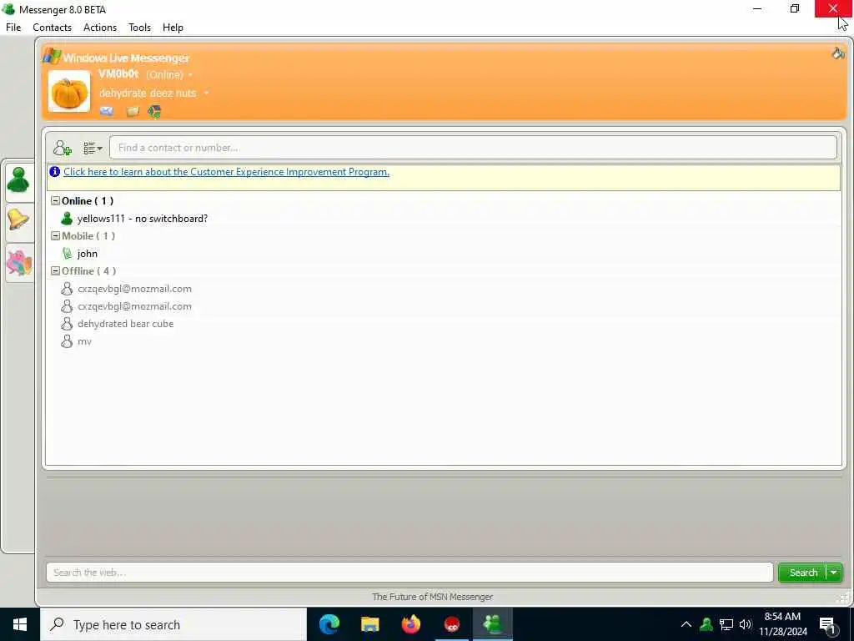
Task: Open the Actions menu
Action: (100, 28)
